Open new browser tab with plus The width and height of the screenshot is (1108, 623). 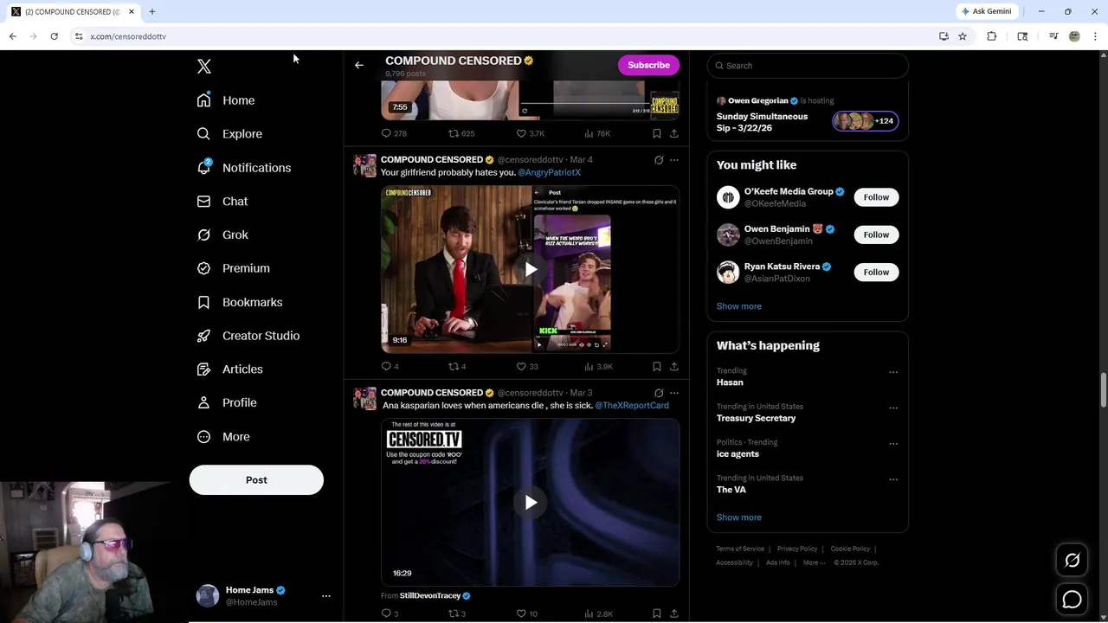coord(152,11)
